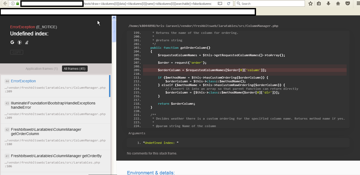The width and height of the screenshot is (360, 175).
Task: Search the error on Google
Action: (x=12, y=42)
